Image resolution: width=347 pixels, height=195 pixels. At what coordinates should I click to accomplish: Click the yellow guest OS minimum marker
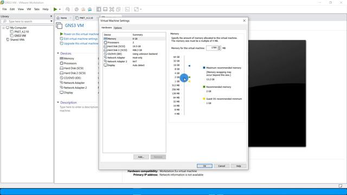coord(189,81)
